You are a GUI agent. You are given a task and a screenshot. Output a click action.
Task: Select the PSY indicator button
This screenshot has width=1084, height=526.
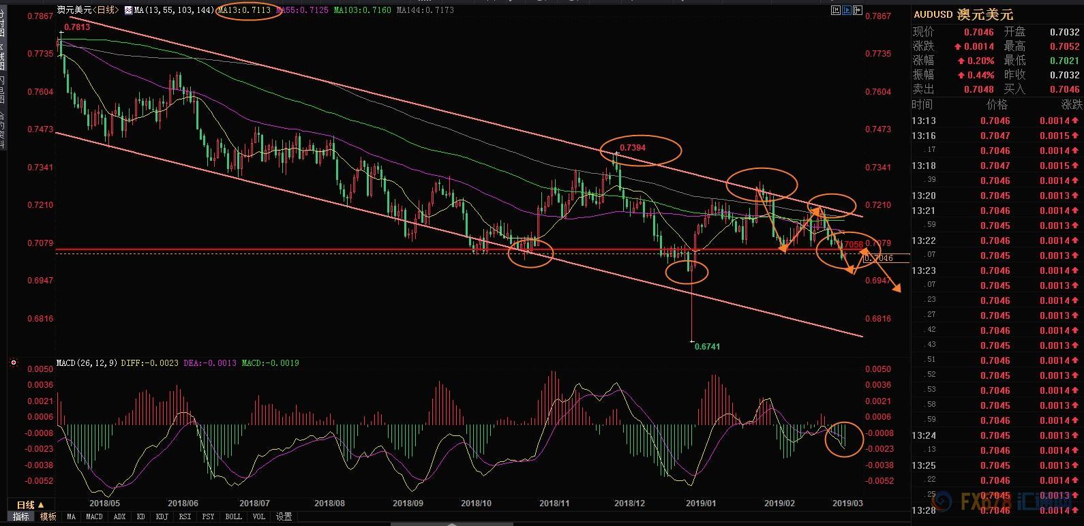(x=209, y=517)
